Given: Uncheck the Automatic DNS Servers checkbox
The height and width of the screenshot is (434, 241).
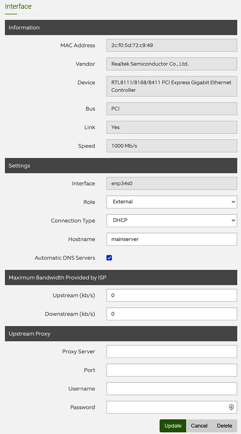Looking at the screenshot, I should tap(109, 258).
